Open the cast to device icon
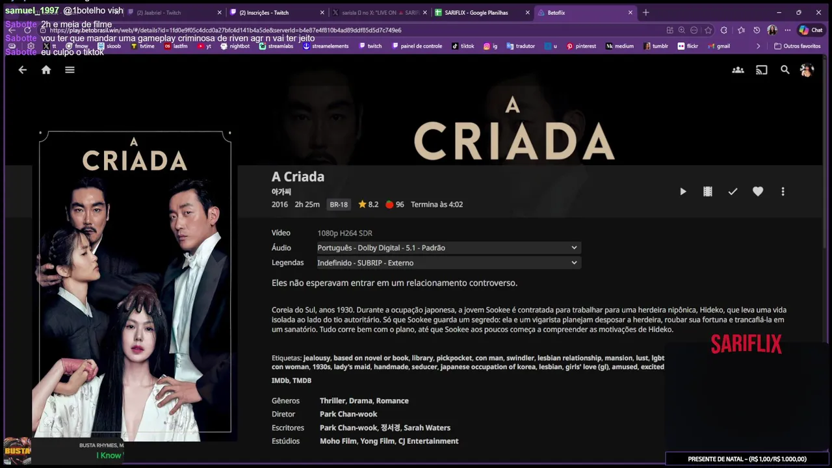Viewport: 832px width, 468px height. pos(762,70)
